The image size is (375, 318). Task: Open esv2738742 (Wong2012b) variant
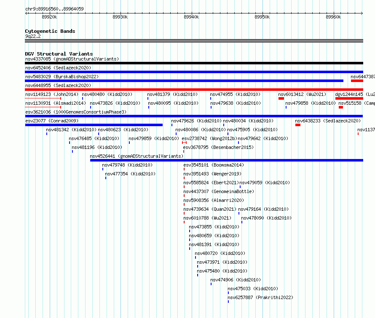(209, 138)
